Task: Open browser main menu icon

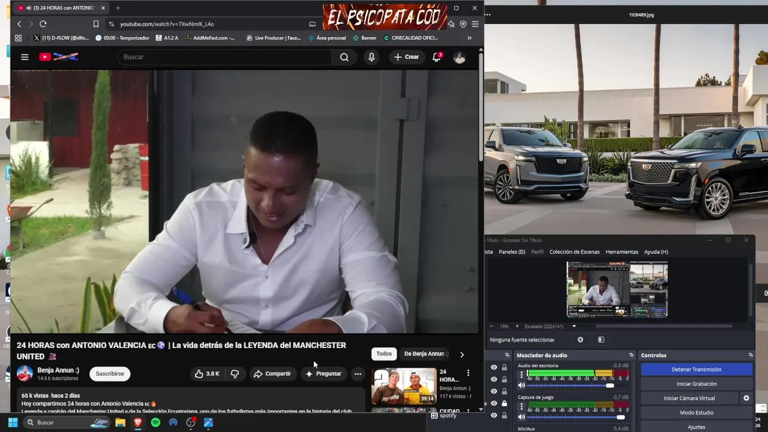Action: [x=475, y=24]
